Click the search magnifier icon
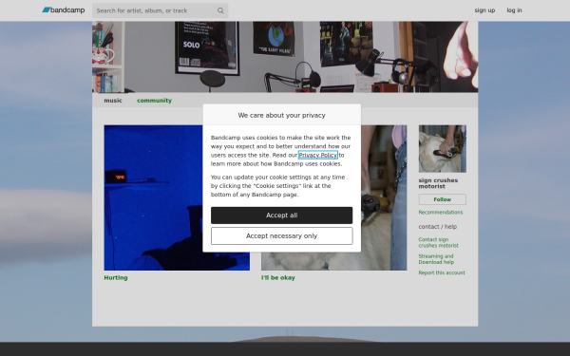 pyautogui.click(x=220, y=10)
